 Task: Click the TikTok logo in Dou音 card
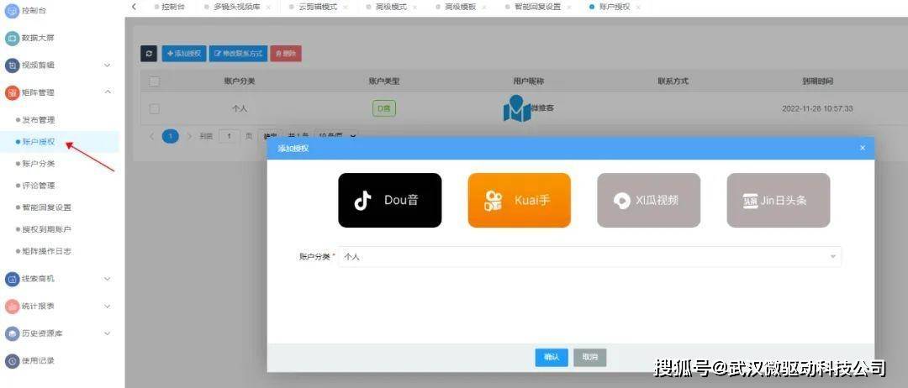362,201
